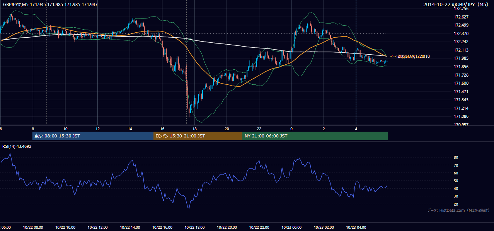Click RSI axis level 40
Viewport: 494px width, 231px height.
tap(456, 189)
